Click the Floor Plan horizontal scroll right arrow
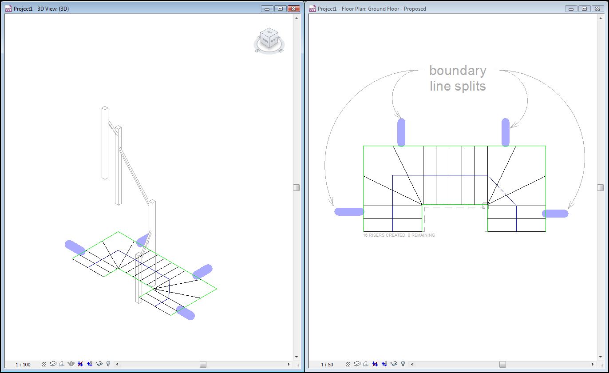This screenshot has width=609, height=373. 593,365
